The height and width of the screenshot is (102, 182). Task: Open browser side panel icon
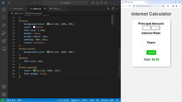pos(173,6)
